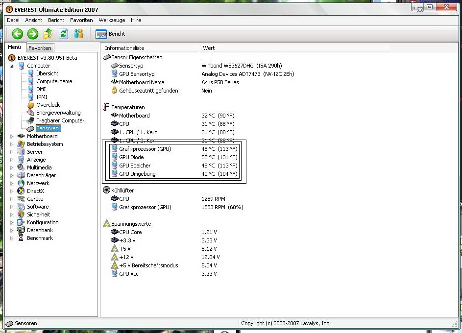Expand the Motherboard tree node
The width and height of the screenshot is (462, 333).
click(11, 136)
